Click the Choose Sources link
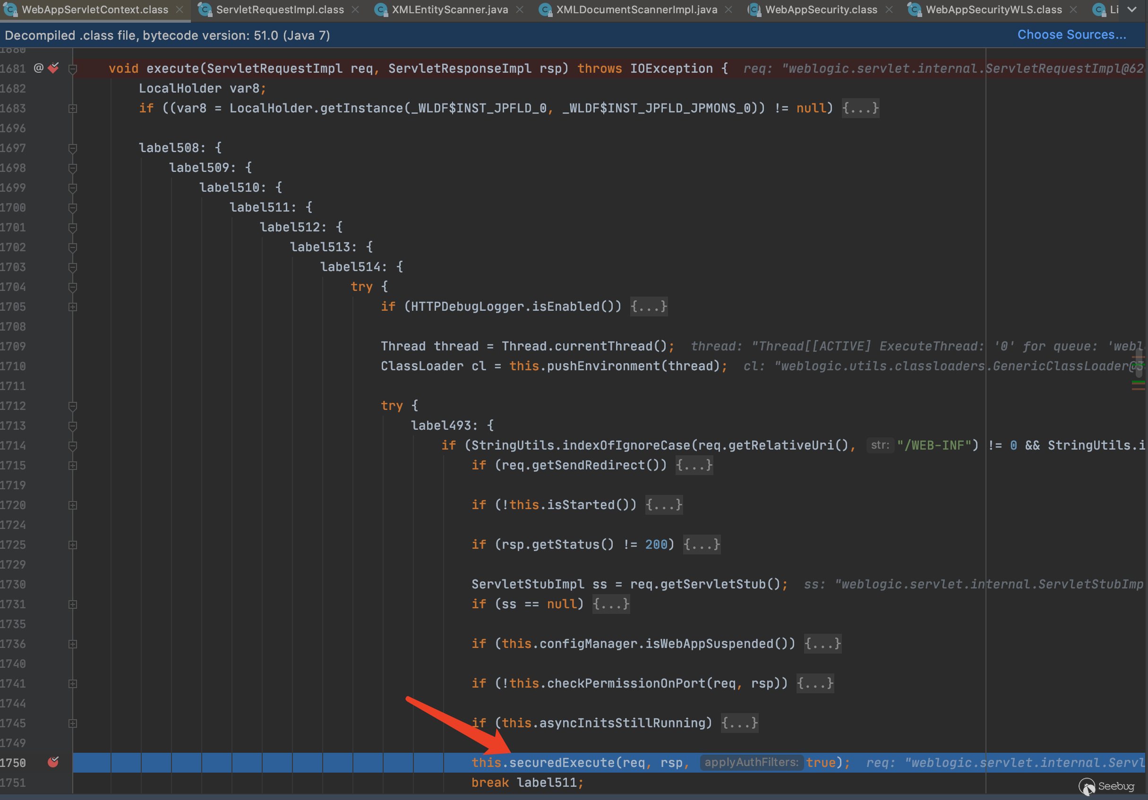Screen dimensions: 1148x800 click(1071, 34)
